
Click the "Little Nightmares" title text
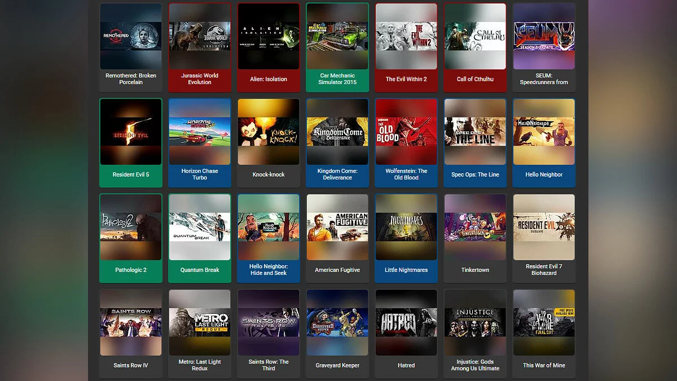click(406, 270)
